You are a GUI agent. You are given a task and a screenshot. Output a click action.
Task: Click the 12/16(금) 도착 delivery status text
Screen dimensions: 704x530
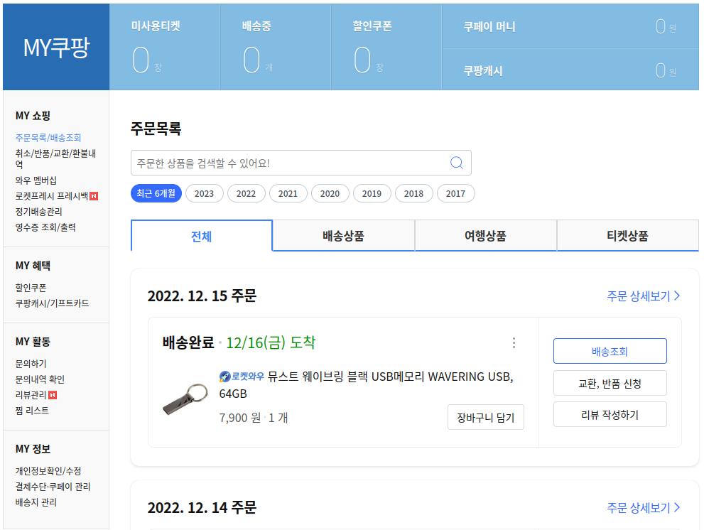click(x=271, y=342)
